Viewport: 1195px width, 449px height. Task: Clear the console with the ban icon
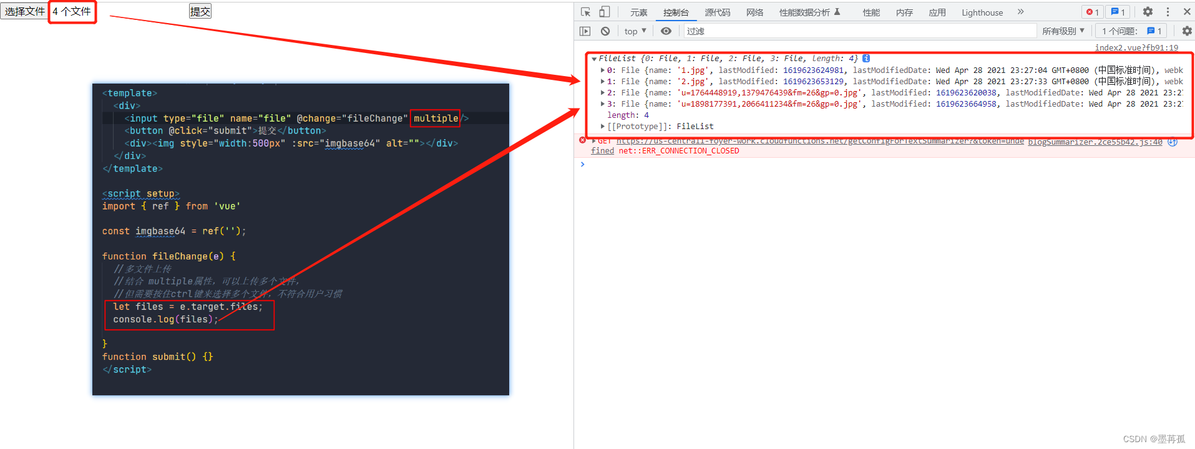(605, 31)
